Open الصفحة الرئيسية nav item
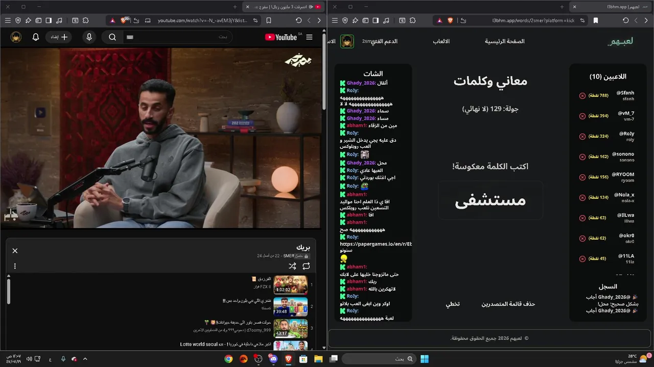654x367 pixels. [504, 41]
